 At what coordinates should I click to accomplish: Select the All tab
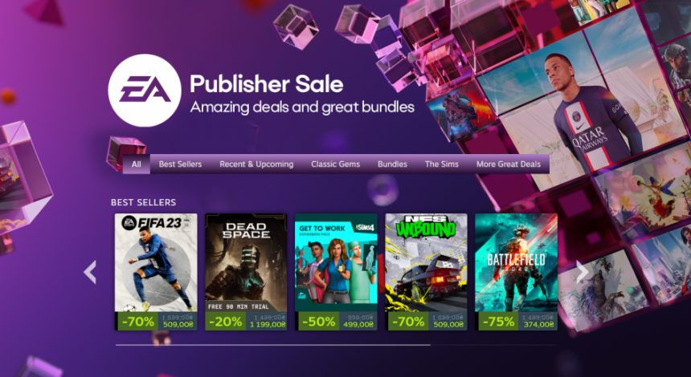click(136, 164)
